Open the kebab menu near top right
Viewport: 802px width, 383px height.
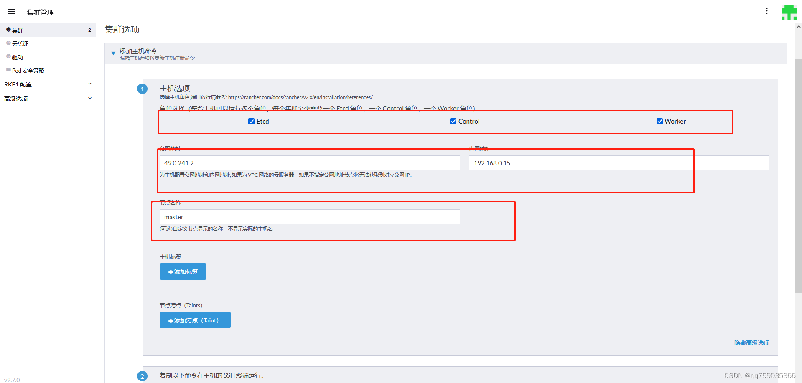point(767,11)
